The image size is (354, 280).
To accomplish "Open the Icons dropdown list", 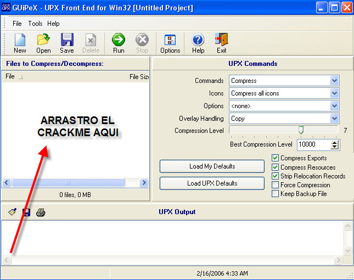I will click(335, 93).
